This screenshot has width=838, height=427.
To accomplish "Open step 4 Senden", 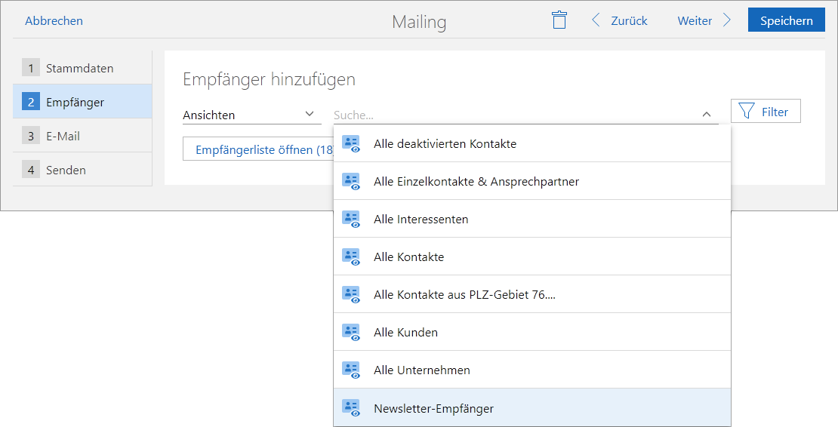I will pyautogui.click(x=66, y=170).
